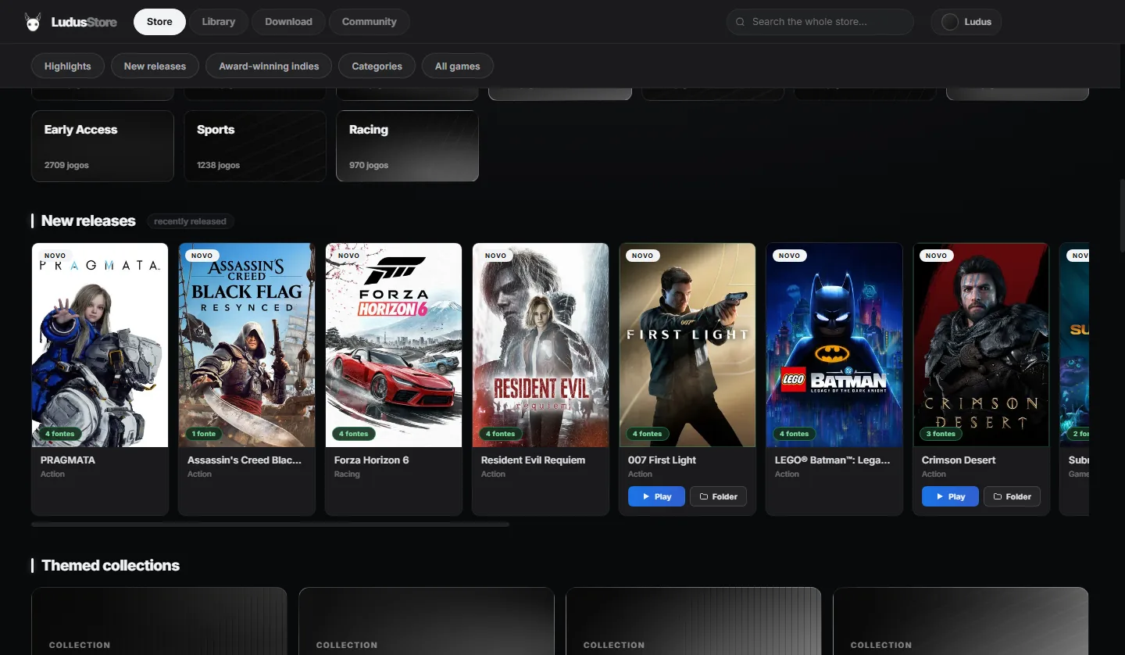Open the Crimson Desert folder
The image size is (1125, 655).
pos(1012,496)
